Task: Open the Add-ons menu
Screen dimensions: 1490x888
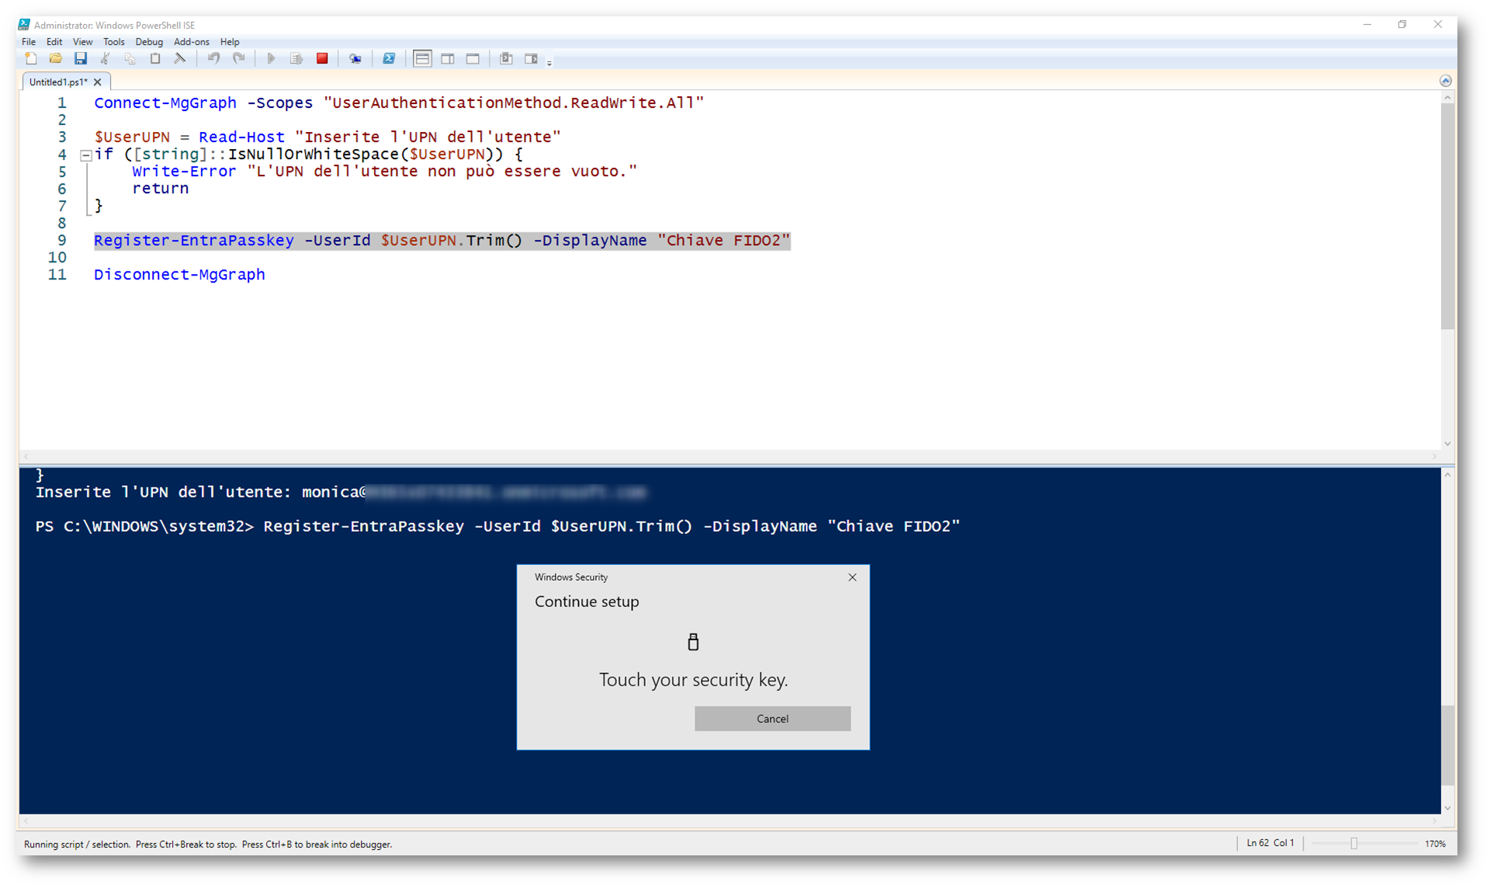Action: [x=191, y=42]
